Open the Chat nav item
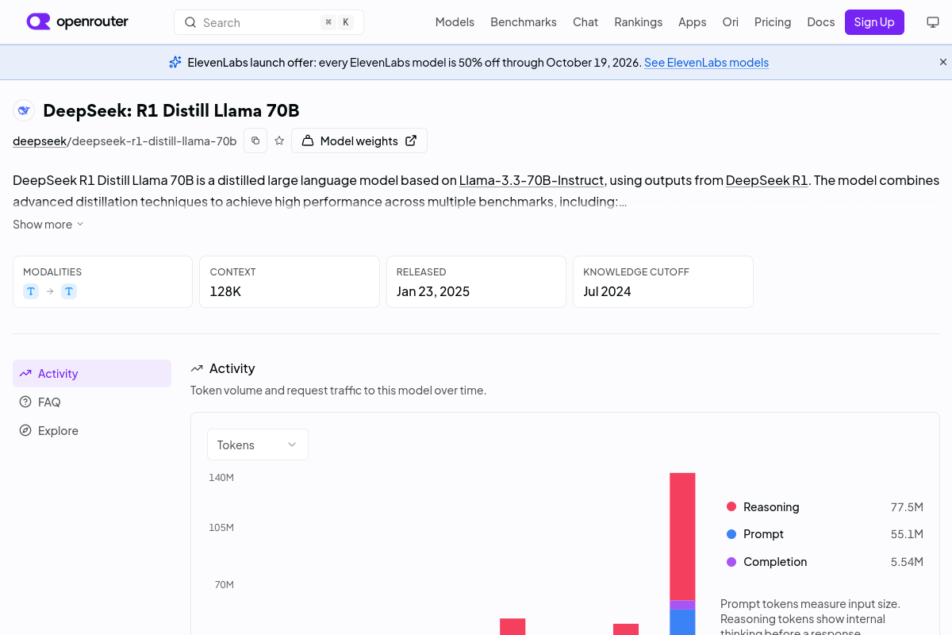The width and height of the screenshot is (952, 635). click(585, 22)
